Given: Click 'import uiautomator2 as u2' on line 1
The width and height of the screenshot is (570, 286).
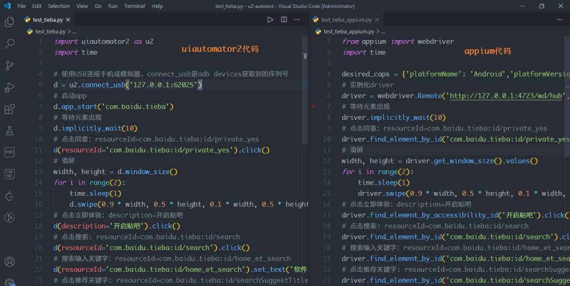Looking at the screenshot, I should pyautogui.click(x=104, y=42).
